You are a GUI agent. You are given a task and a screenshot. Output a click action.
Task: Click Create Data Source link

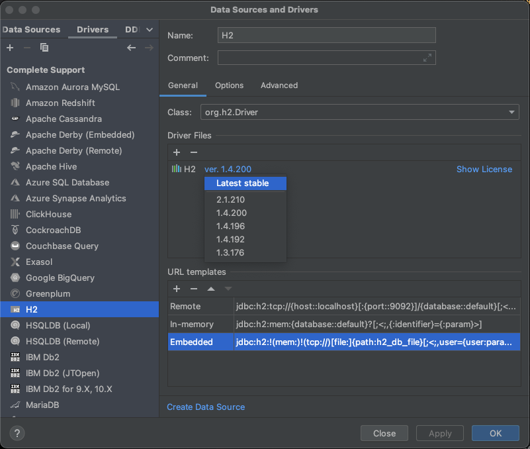click(206, 407)
